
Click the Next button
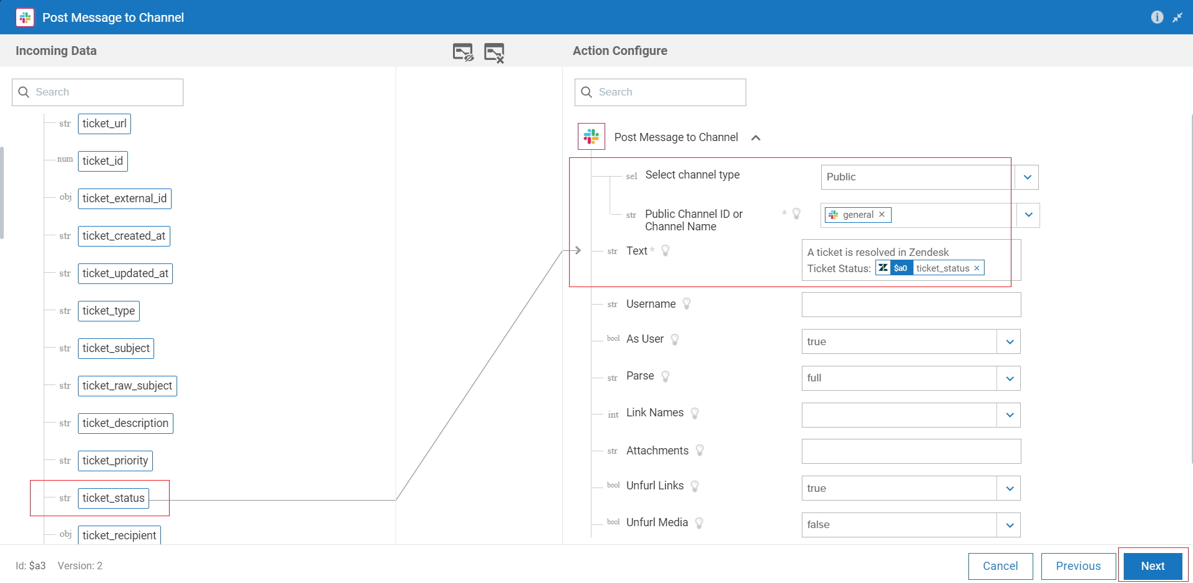tap(1152, 566)
